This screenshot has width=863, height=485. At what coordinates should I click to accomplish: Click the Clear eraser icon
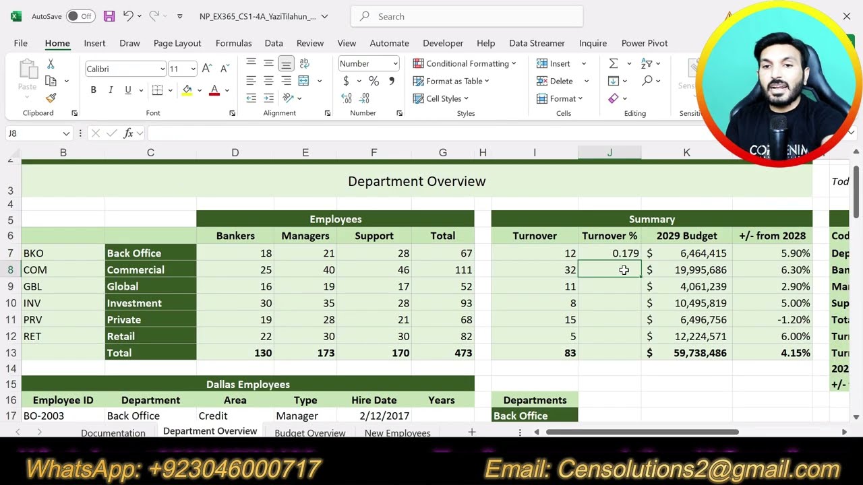click(x=614, y=98)
